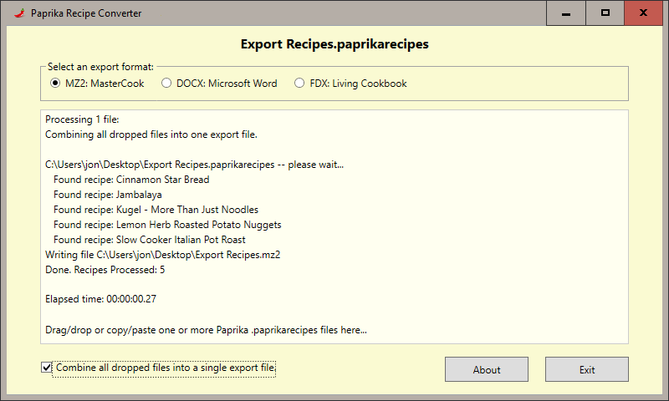Image resolution: width=669 pixels, height=401 pixels.
Task: Select the MZ2: MasterCook export format
Action: pos(55,83)
